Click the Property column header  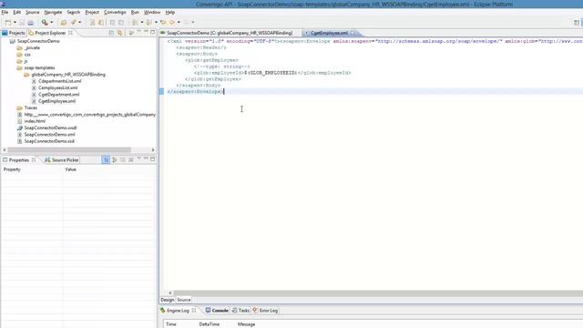click(x=12, y=169)
